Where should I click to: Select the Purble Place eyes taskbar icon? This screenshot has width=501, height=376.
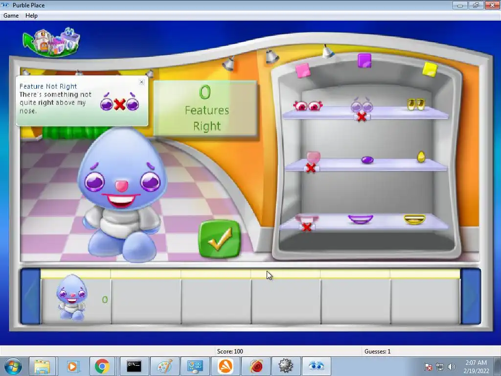click(x=317, y=366)
